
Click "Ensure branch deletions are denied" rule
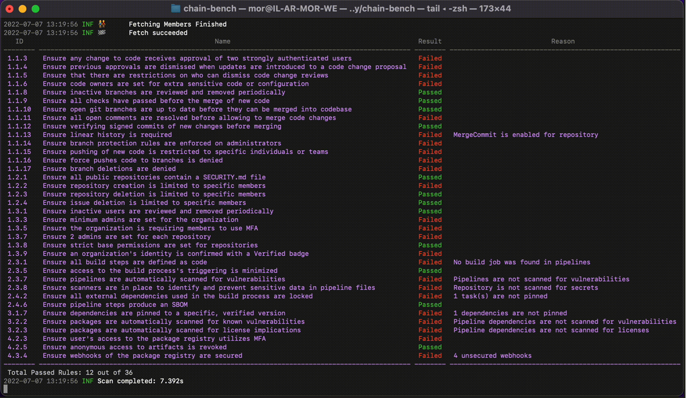pos(109,169)
